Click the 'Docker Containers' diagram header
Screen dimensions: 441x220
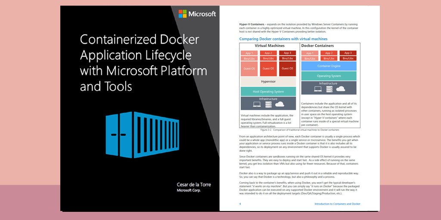click(317, 46)
